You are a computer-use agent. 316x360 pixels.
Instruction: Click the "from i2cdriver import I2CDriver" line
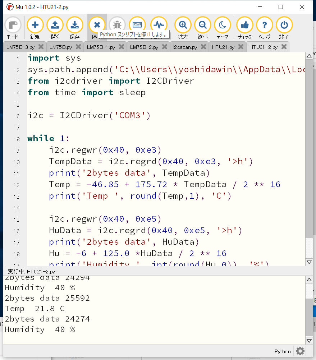click(x=111, y=81)
